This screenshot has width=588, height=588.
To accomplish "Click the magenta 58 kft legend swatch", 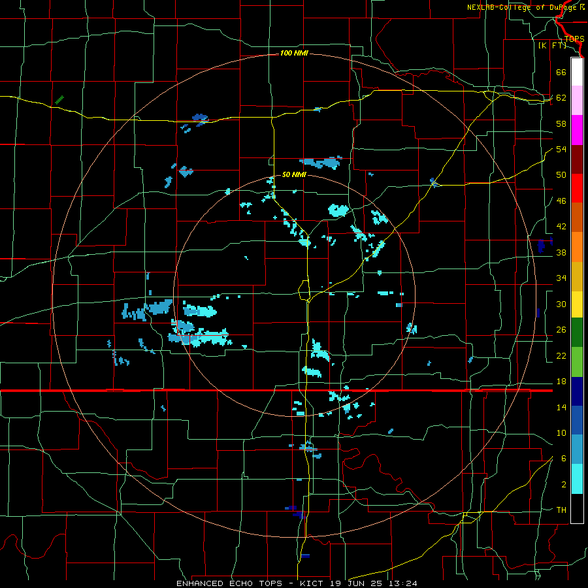I will 577,130.
